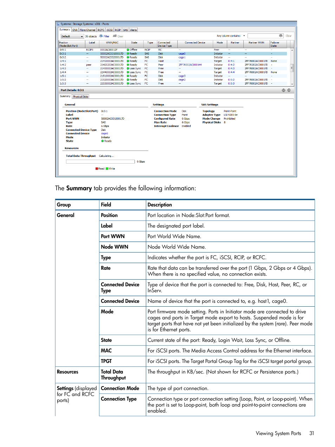
Task: Expand Port Details panel down arrow
Action: coord(289,90)
